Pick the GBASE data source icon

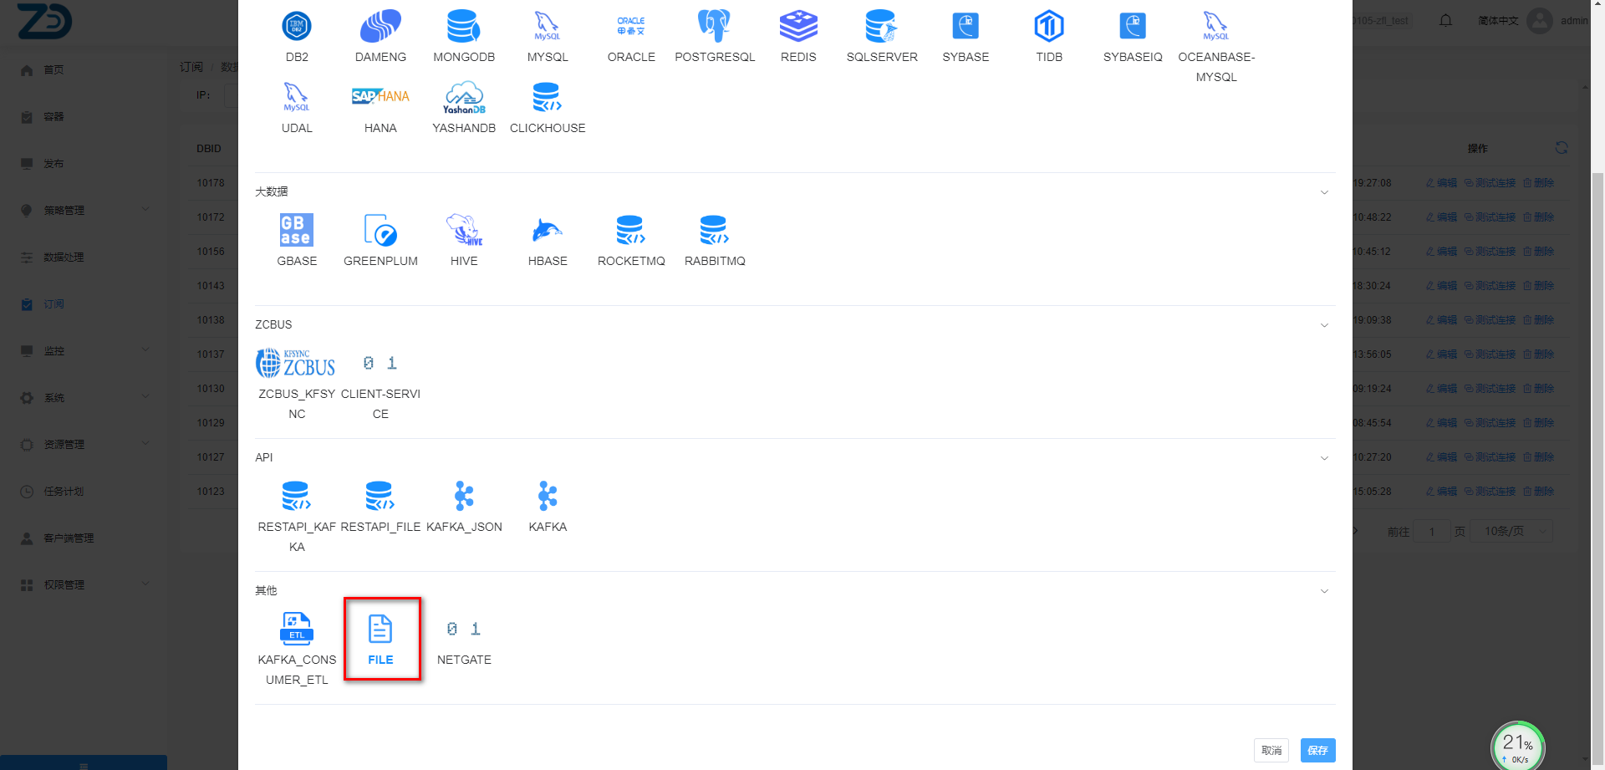[x=297, y=230]
